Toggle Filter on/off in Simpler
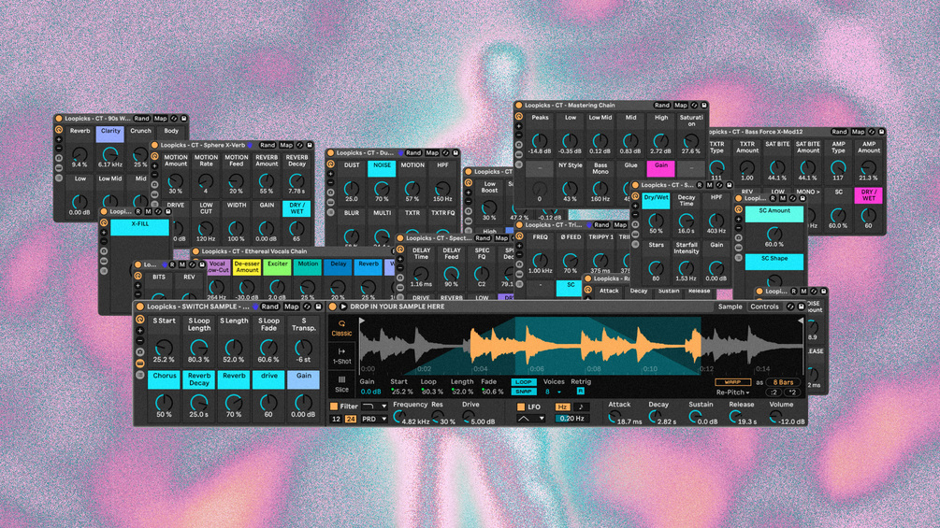The height and width of the screenshot is (528, 940). pyautogui.click(x=334, y=407)
